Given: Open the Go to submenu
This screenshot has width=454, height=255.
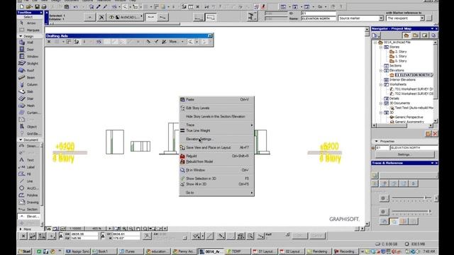Looking at the screenshot, I should [216, 193].
